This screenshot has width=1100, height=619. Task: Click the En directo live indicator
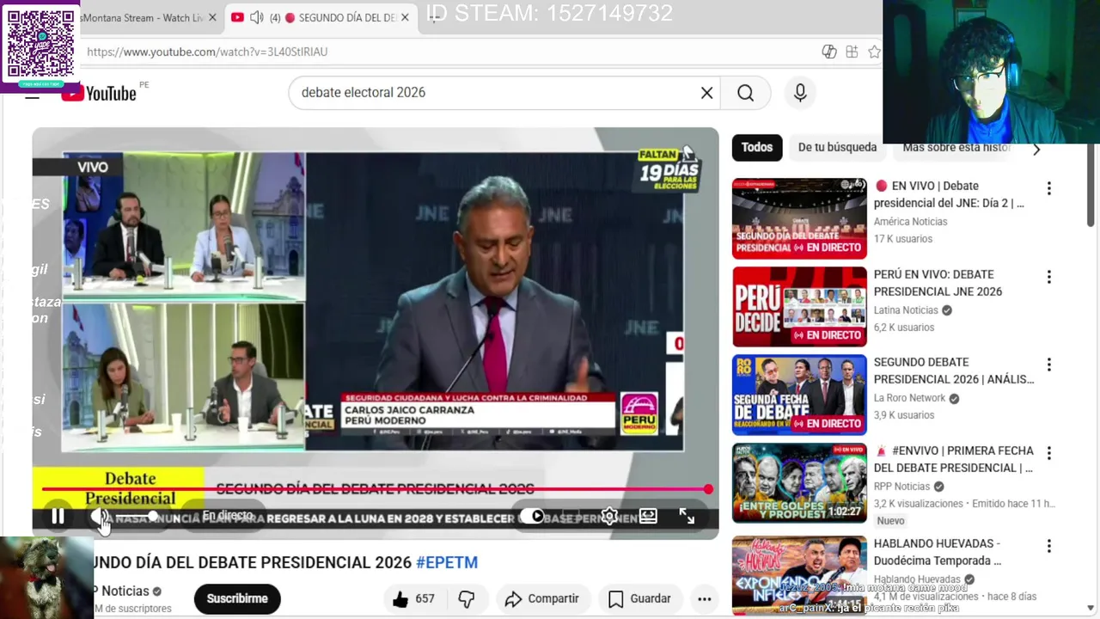tap(227, 516)
